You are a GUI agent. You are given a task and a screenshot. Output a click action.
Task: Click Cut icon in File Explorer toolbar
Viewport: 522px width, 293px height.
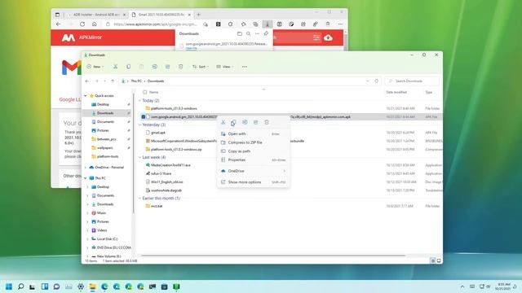point(115,67)
